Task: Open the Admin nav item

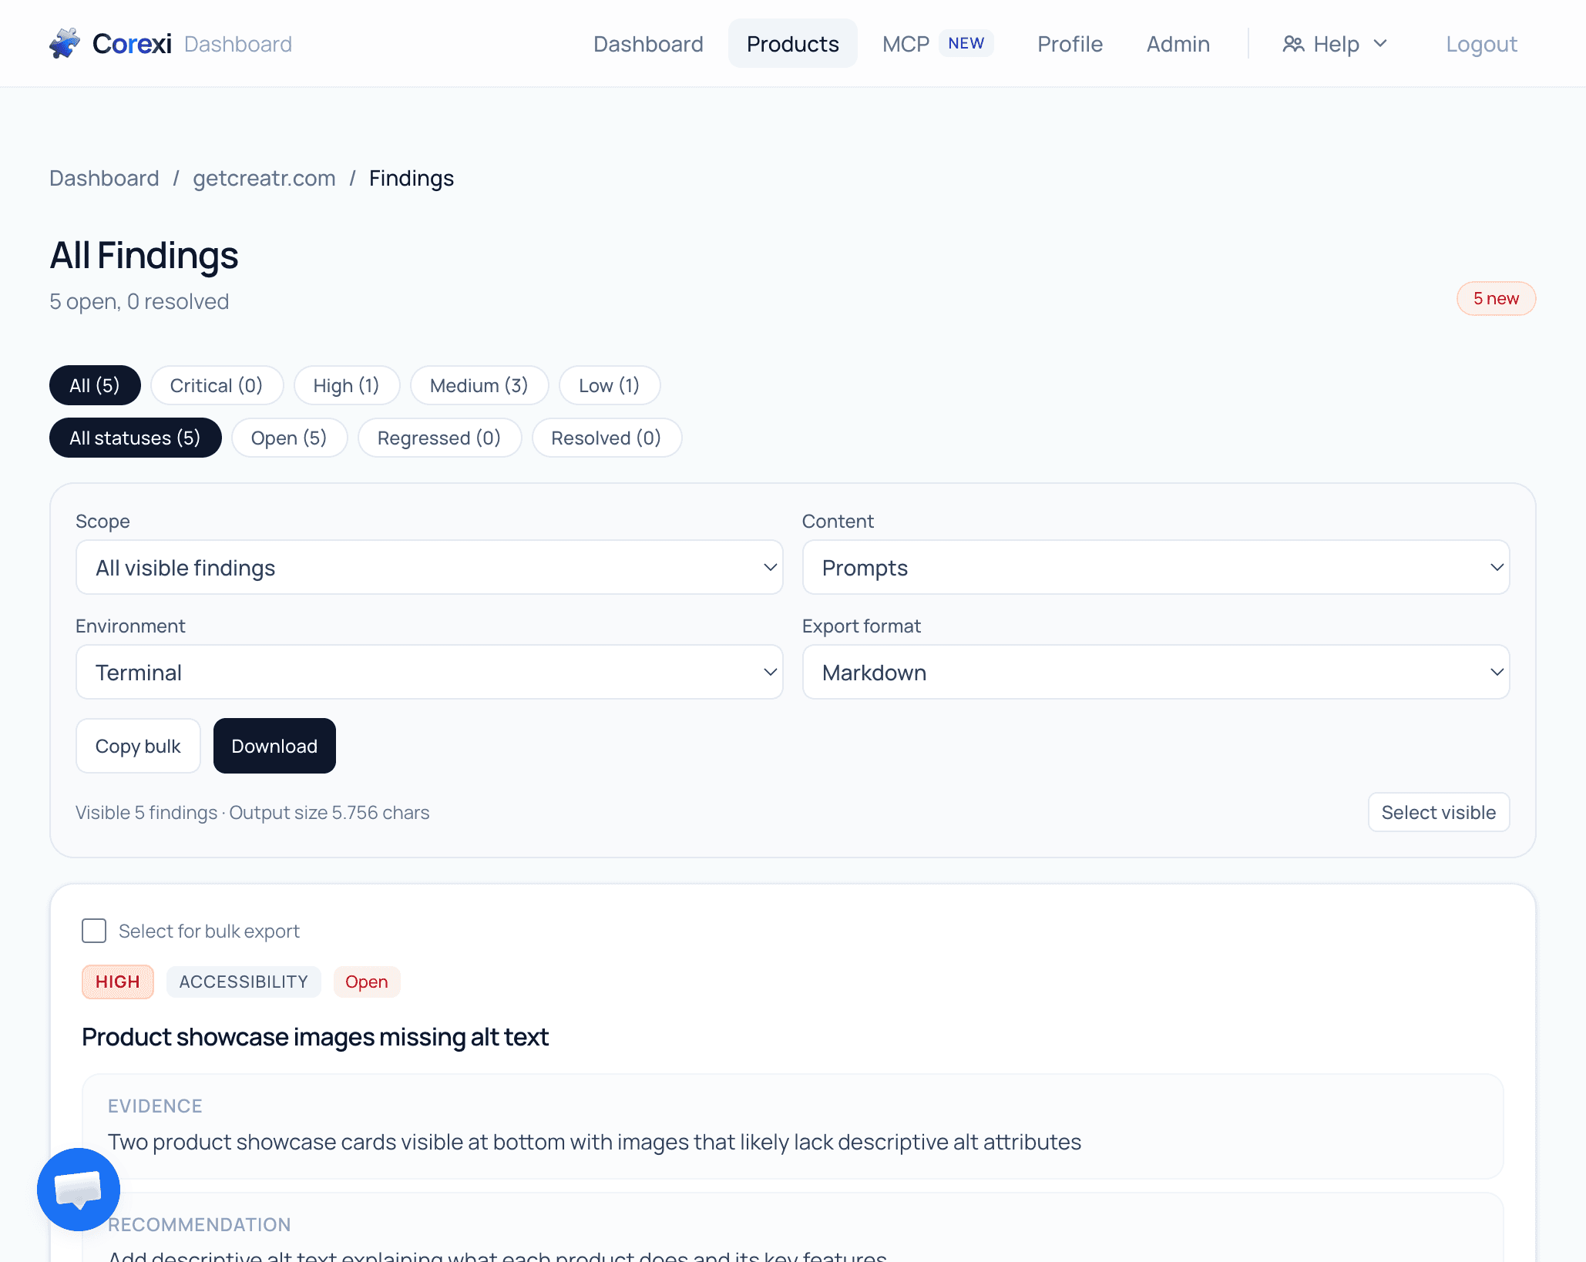Action: click(1178, 44)
